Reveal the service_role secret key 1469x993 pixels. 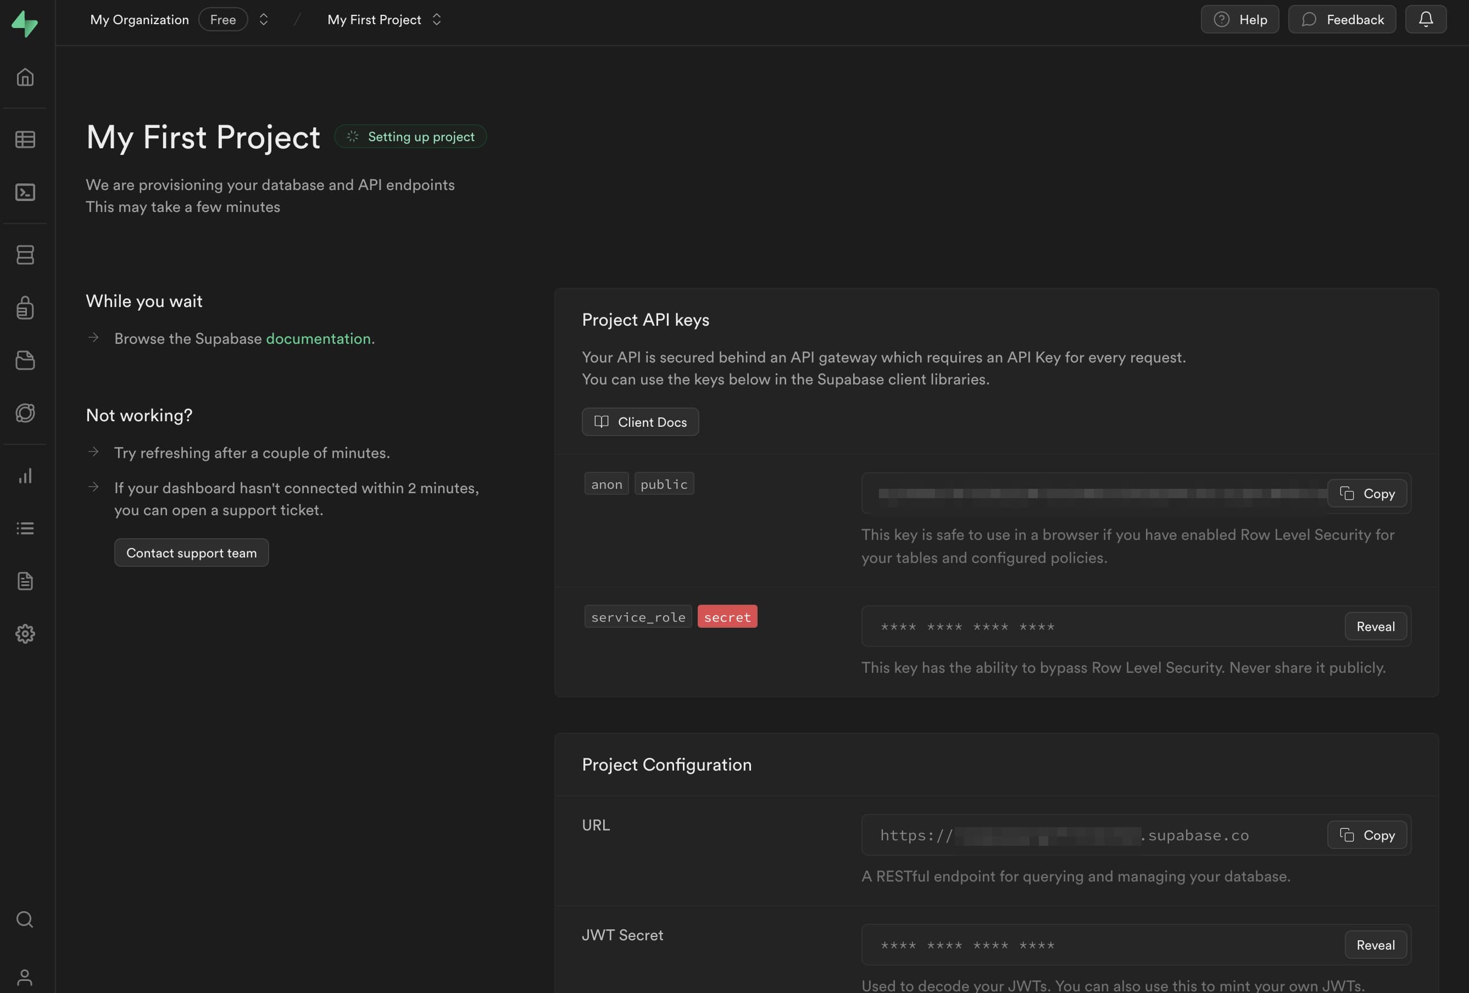coord(1376,626)
